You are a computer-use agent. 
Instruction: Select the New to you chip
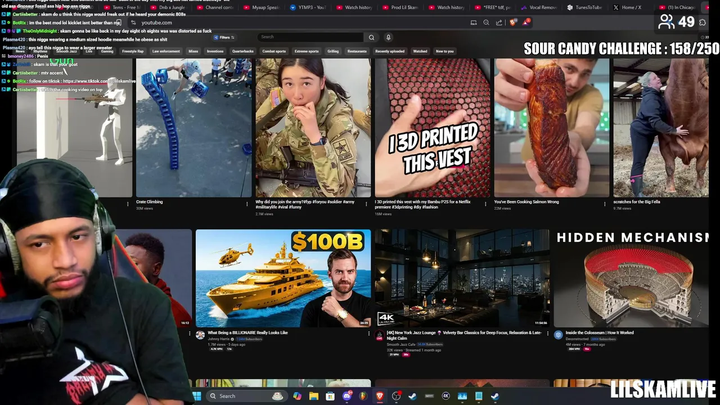[444, 51]
